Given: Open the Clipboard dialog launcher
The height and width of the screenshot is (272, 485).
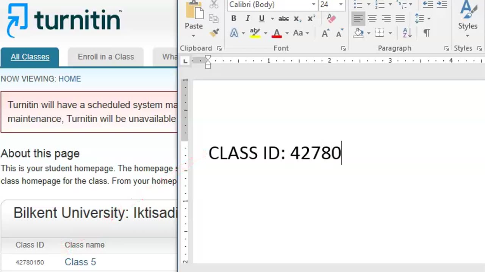Looking at the screenshot, I should [219, 48].
